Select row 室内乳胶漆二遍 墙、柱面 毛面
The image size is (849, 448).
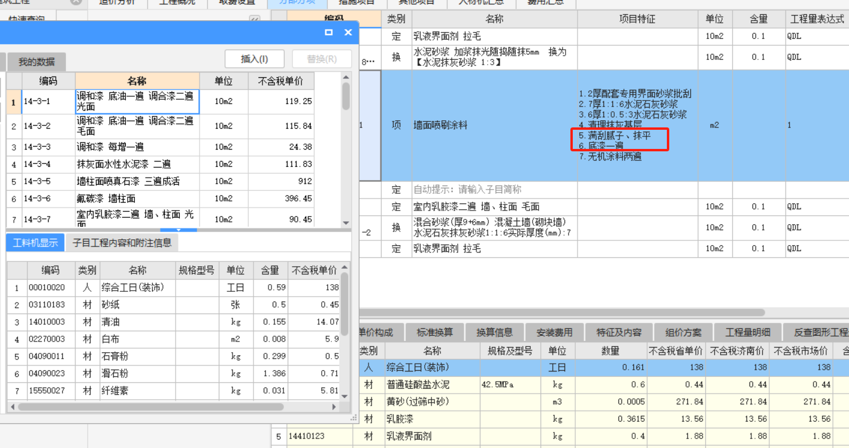click(x=604, y=206)
